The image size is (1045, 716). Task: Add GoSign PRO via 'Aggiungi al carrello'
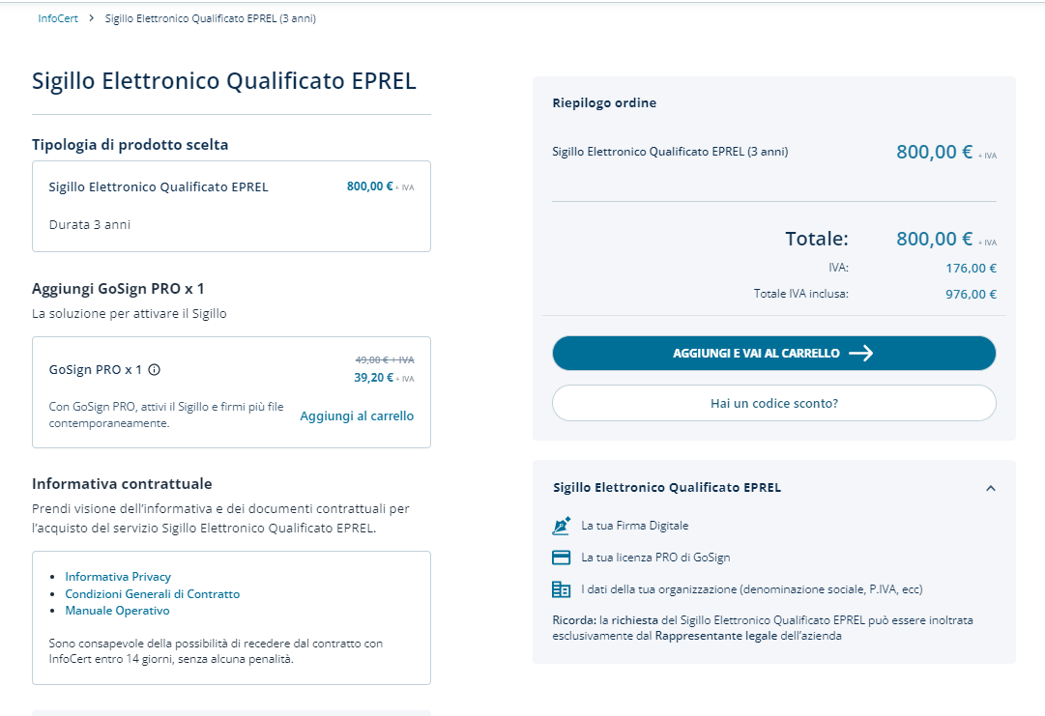click(x=357, y=416)
